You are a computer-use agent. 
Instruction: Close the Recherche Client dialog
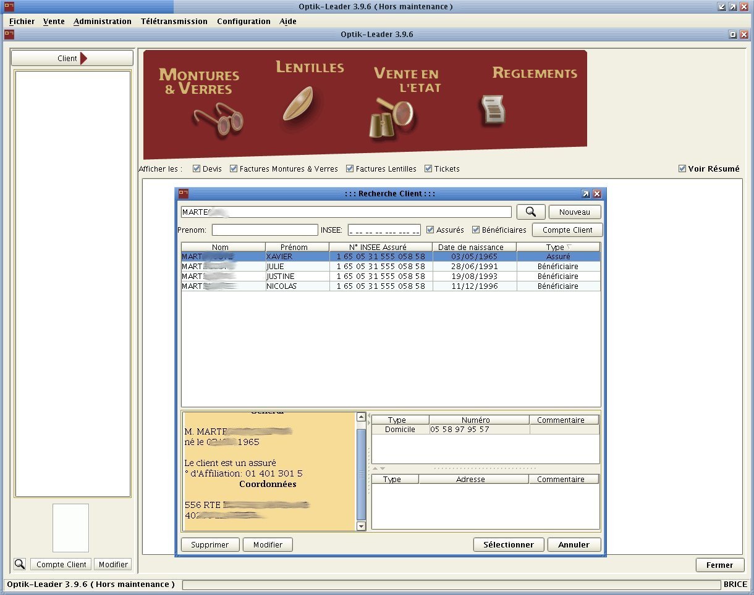point(597,193)
